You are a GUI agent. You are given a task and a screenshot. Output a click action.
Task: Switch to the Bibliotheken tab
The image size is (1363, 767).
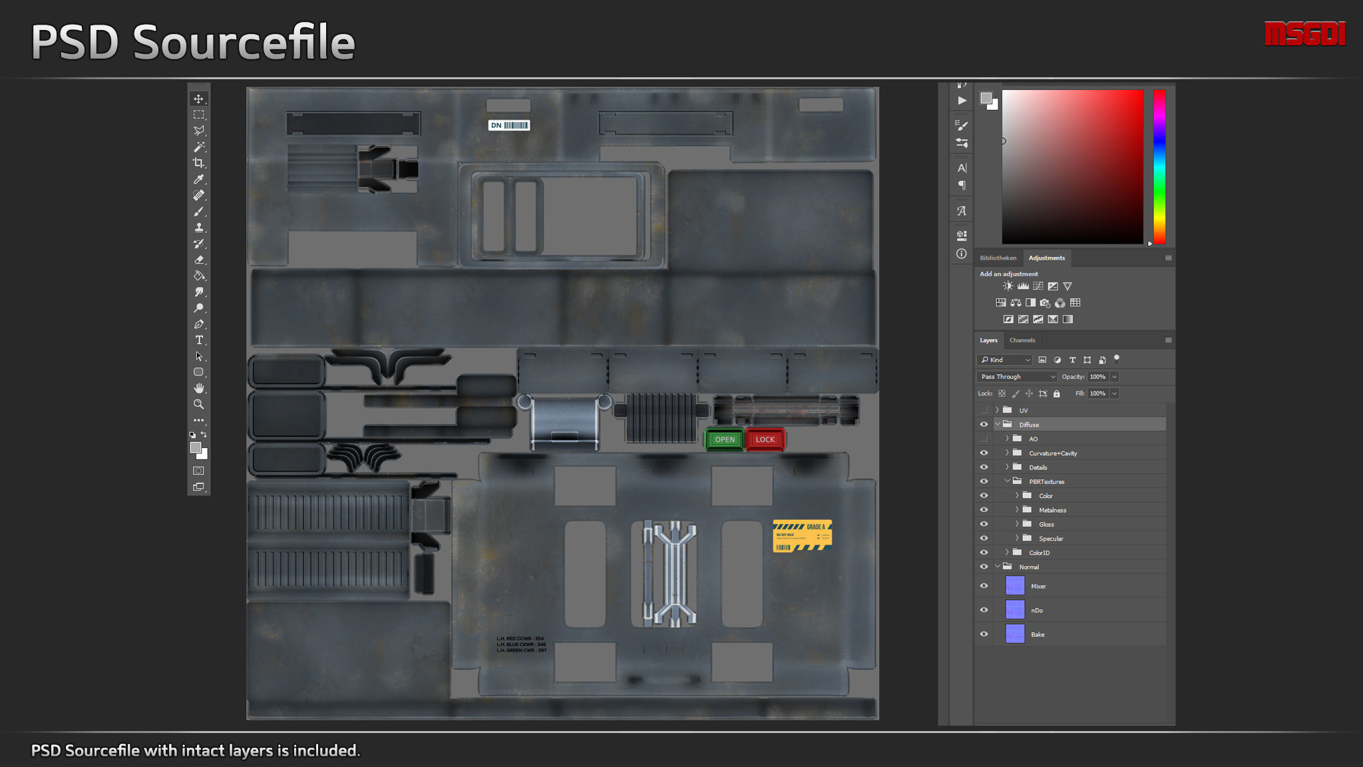pos(998,258)
